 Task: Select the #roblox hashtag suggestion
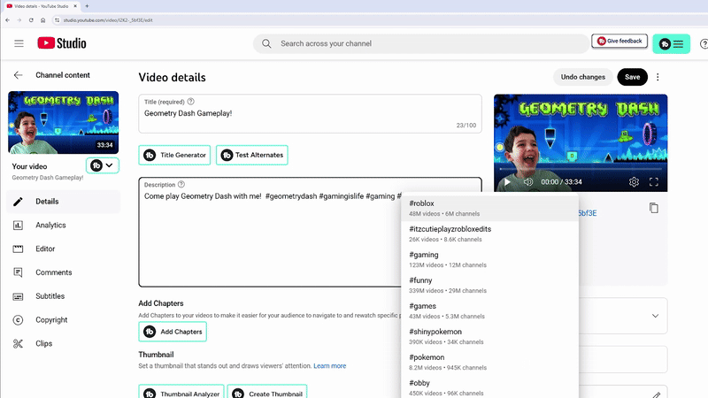point(489,208)
